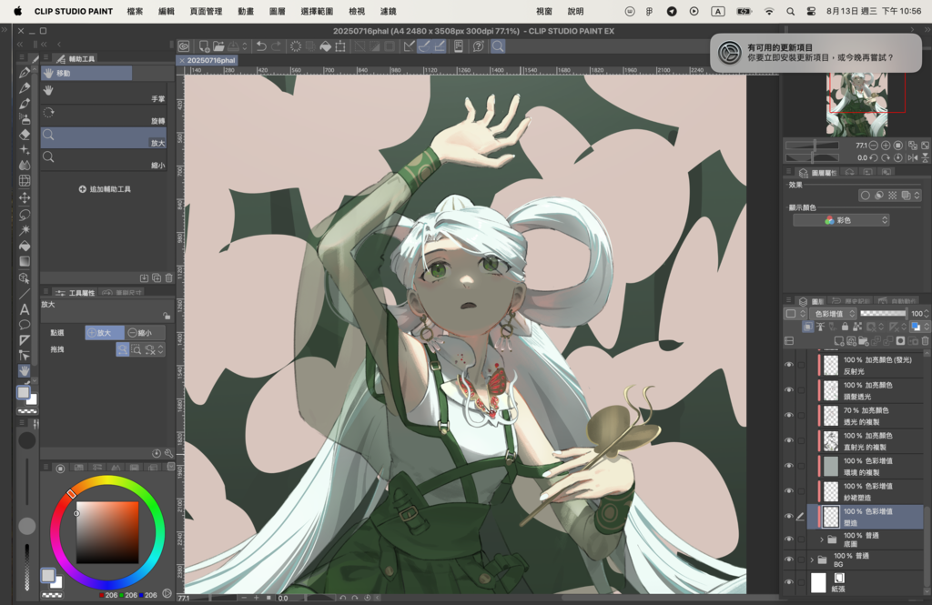Open the 色彩增值 blending mode dropdown

coord(833,313)
